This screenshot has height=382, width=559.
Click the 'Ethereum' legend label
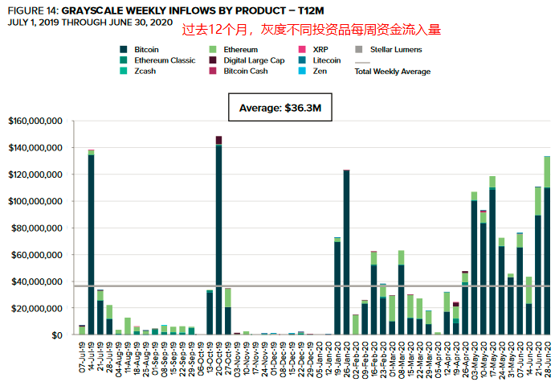click(x=241, y=50)
